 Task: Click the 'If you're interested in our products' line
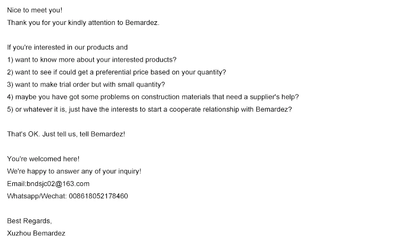68,47
